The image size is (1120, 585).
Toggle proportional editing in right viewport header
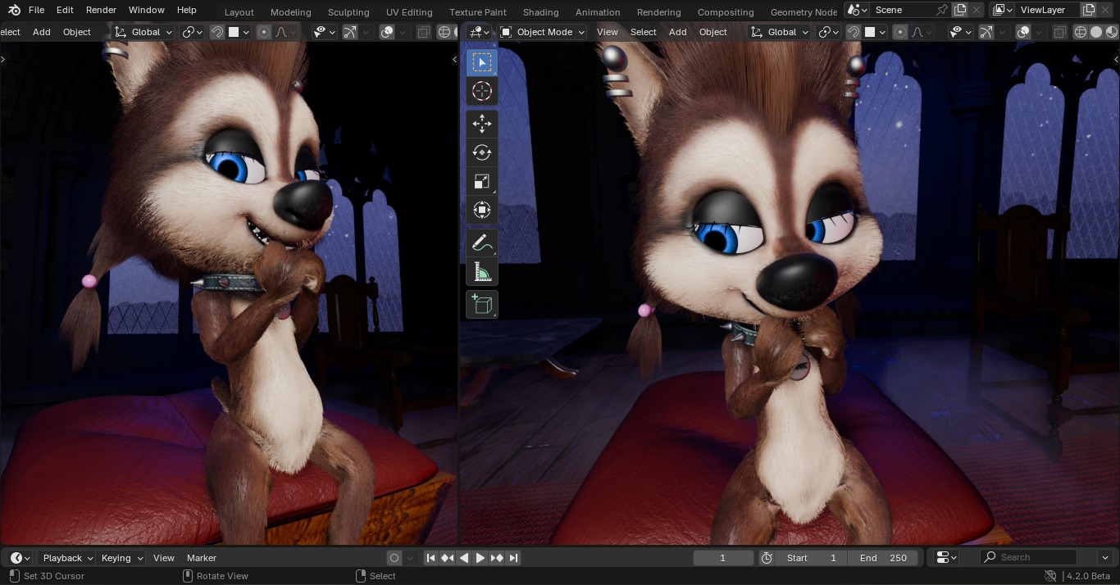click(x=900, y=32)
